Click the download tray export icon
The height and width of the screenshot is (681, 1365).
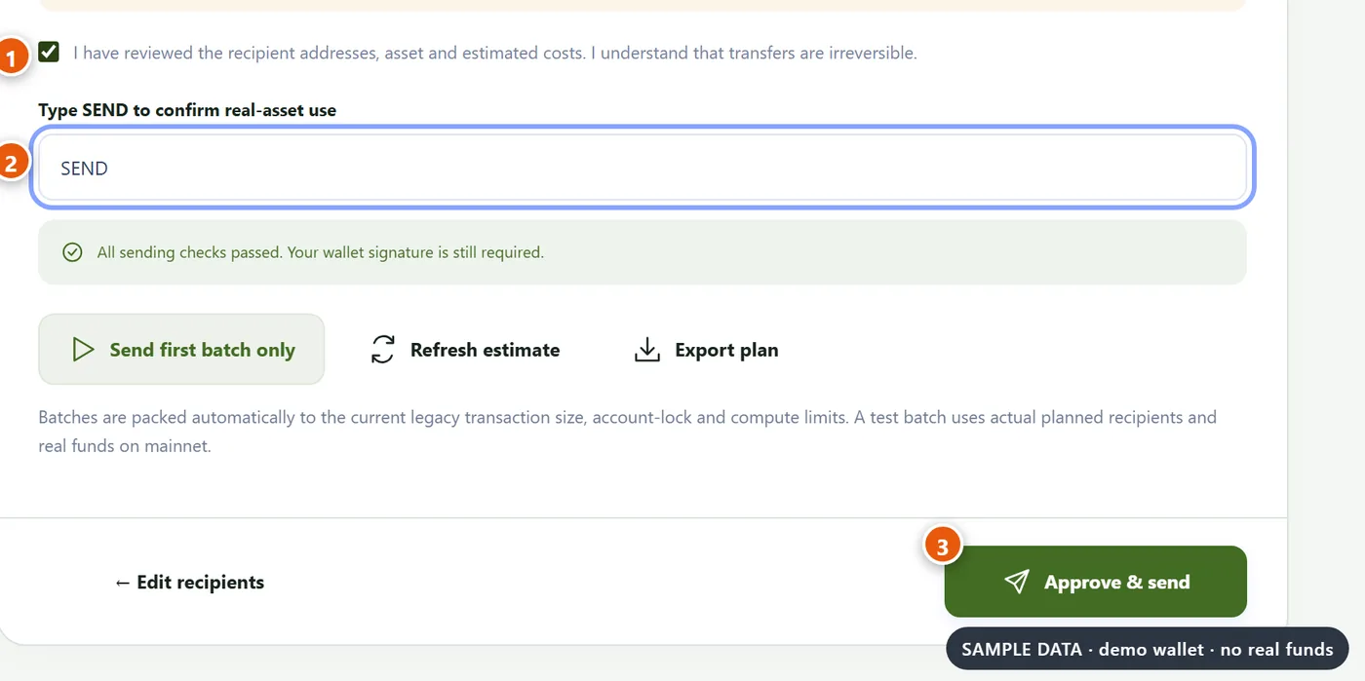click(647, 350)
